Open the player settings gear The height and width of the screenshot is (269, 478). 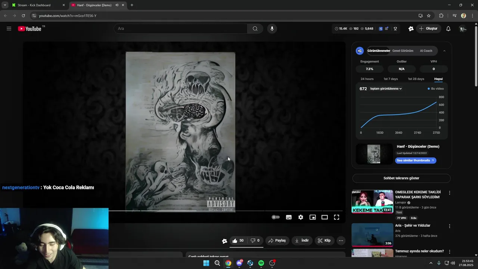pyautogui.click(x=301, y=217)
